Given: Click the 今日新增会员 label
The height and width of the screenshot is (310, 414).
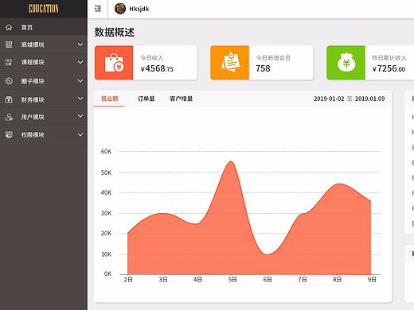Looking at the screenshot, I should [273, 58].
